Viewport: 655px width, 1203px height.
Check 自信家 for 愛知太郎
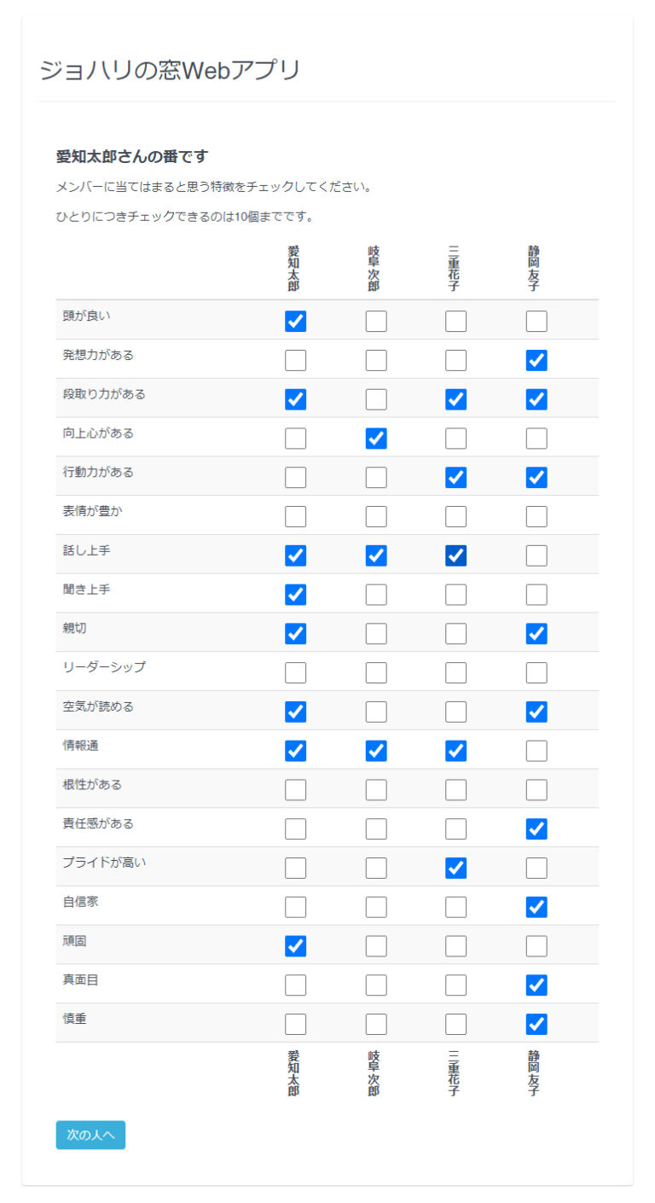[296, 907]
